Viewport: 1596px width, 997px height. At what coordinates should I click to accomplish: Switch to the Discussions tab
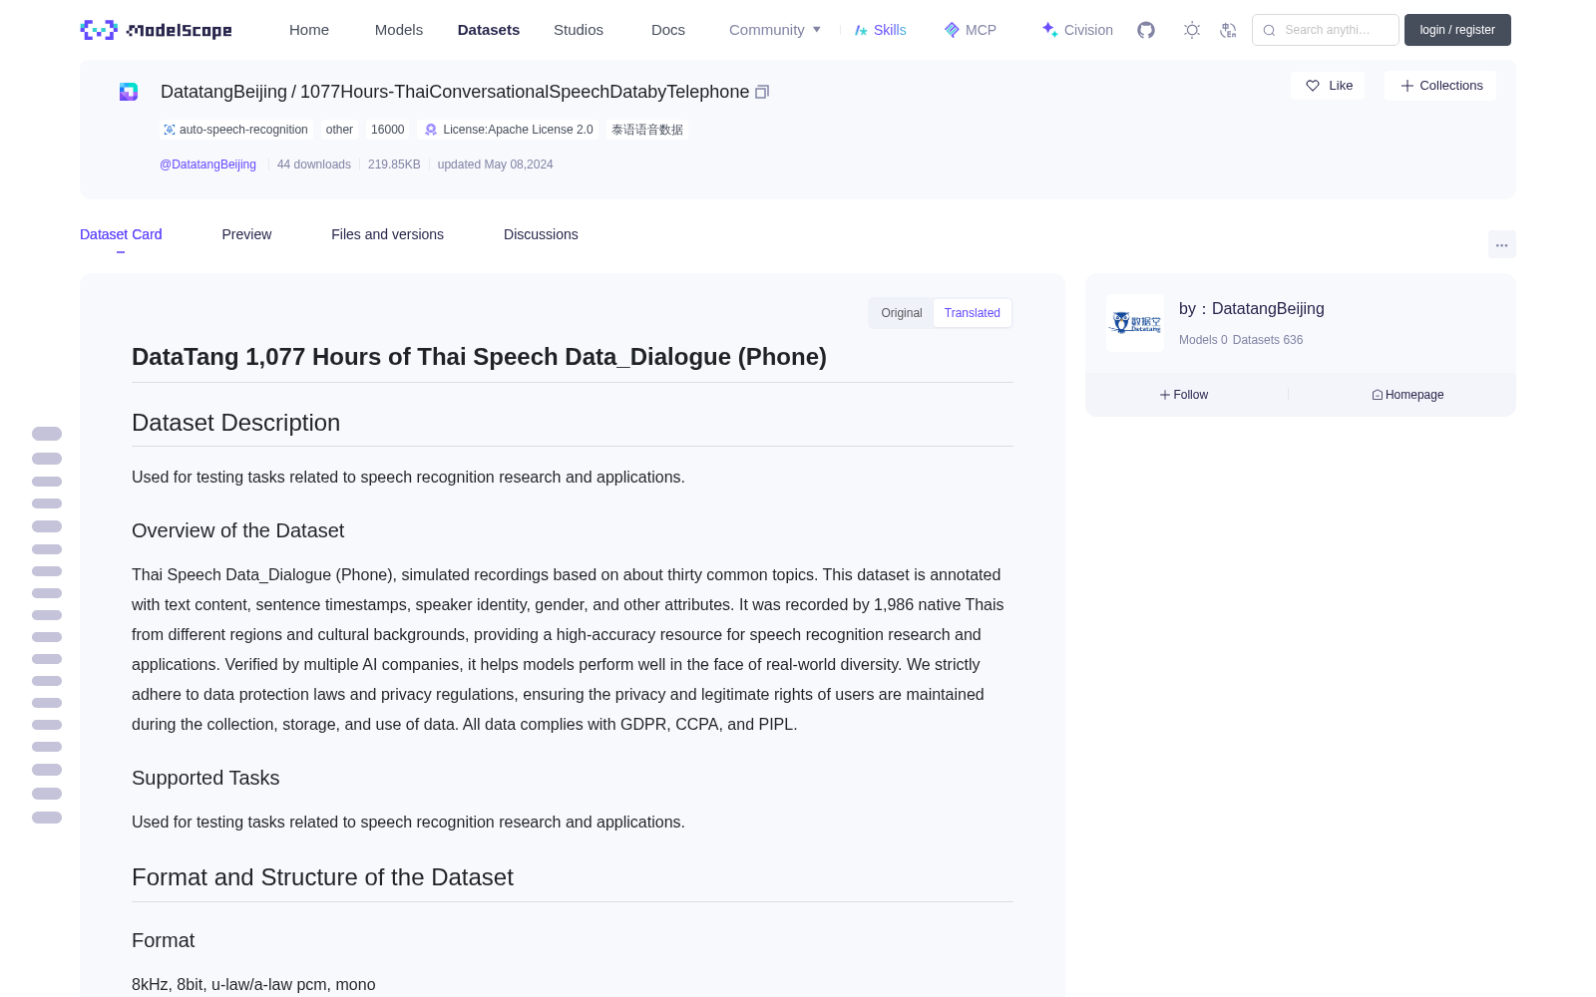541,234
